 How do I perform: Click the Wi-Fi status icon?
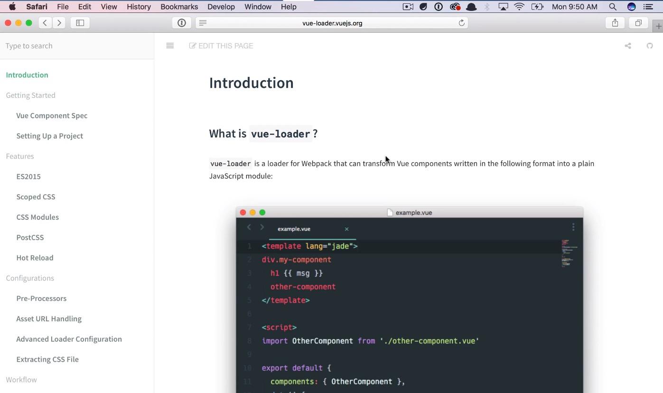pyautogui.click(x=519, y=7)
